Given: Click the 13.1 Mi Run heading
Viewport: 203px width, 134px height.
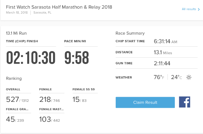Looking at the screenshot, I should [16, 33].
